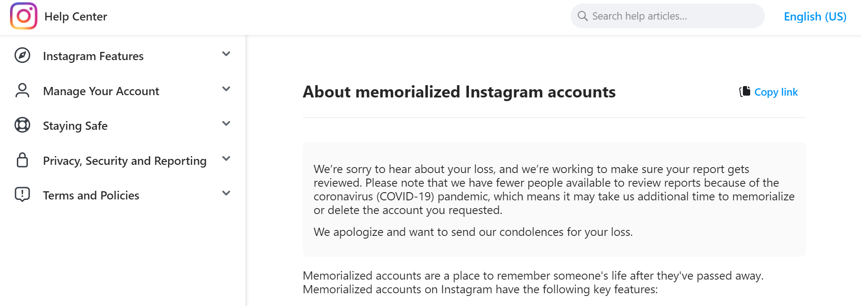The image size is (861, 306).
Task: Click the magnifying glass search icon
Action: click(582, 16)
